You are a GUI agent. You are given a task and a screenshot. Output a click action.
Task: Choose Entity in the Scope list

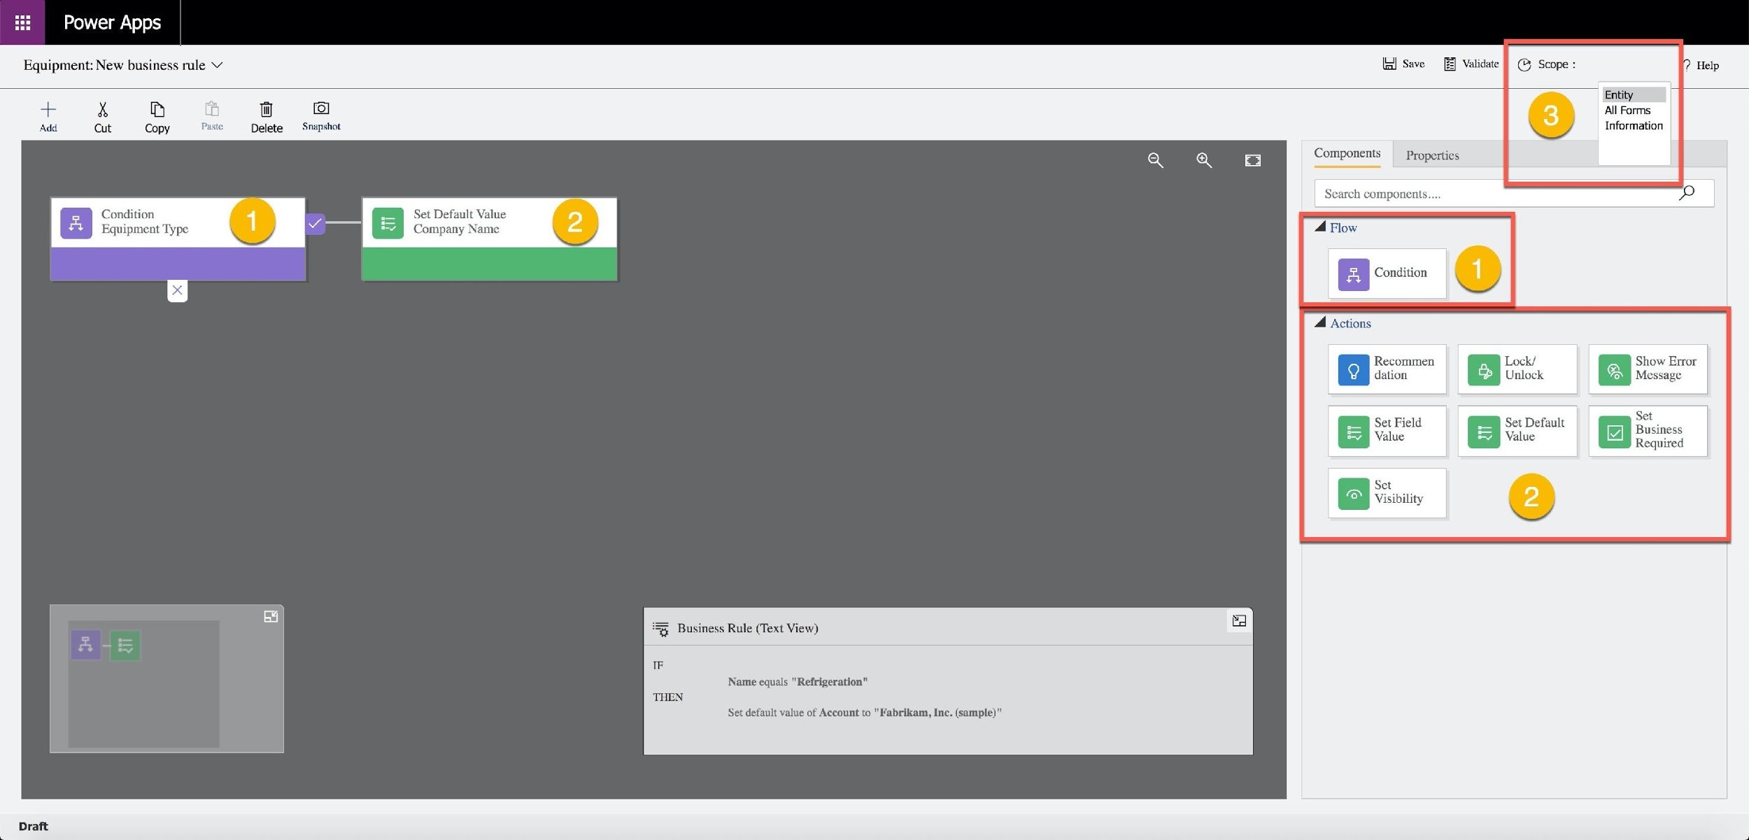pyautogui.click(x=1634, y=94)
